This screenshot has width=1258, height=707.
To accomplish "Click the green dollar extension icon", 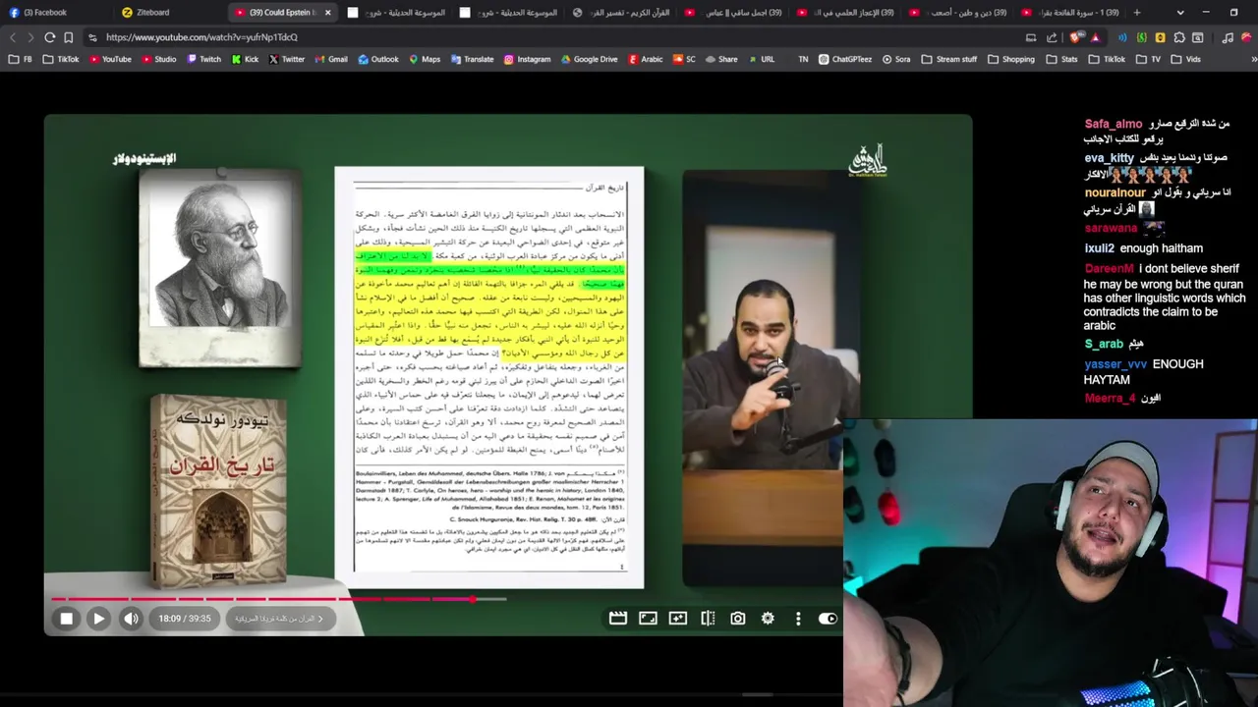I will pyautogui.click(x=1142, y=37).
